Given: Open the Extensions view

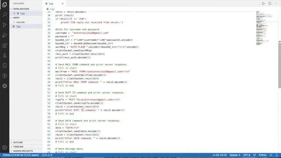Looking at the screenshot, I should [5, 45].
